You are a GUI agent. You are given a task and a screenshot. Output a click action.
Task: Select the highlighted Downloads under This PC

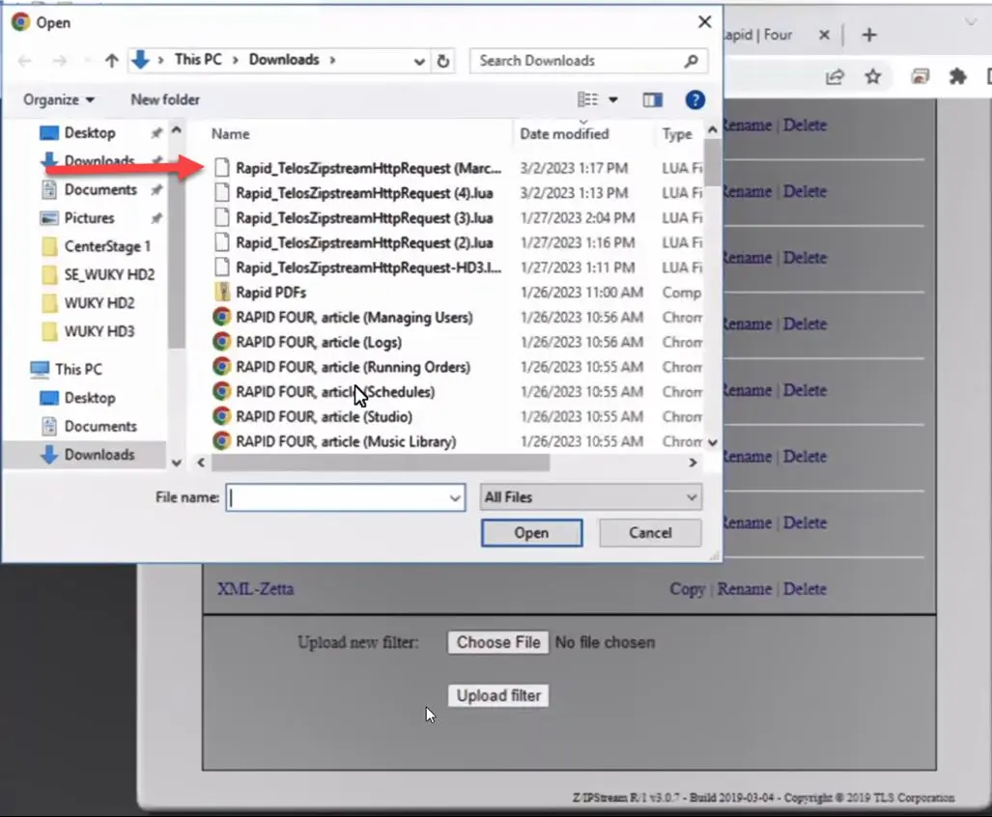point(99,455)
